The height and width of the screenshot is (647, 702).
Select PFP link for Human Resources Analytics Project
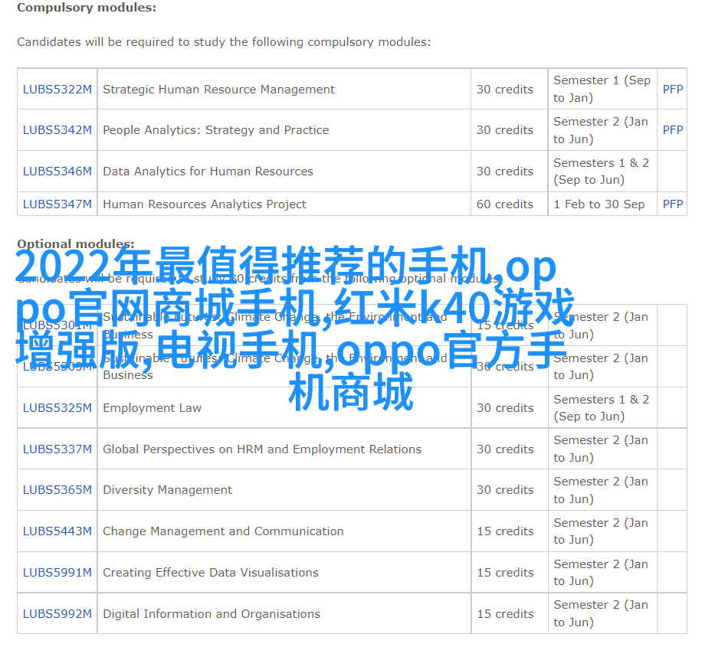point(673,204)
